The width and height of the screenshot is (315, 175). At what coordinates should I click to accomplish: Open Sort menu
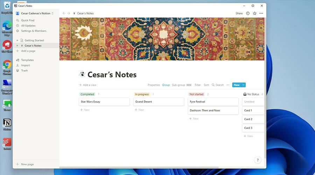click(x=206, y=85)
